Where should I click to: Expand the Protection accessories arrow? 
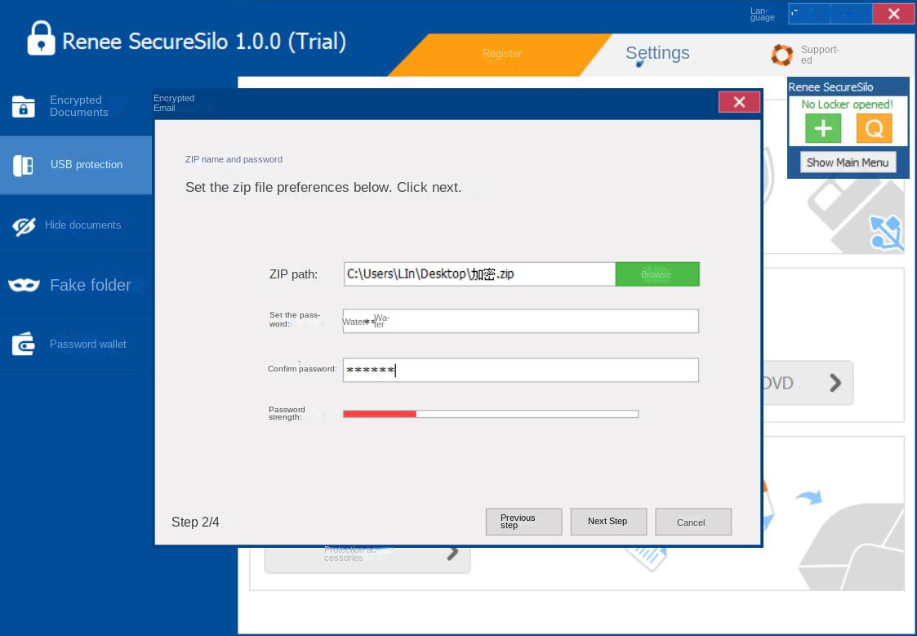(452, 553)
